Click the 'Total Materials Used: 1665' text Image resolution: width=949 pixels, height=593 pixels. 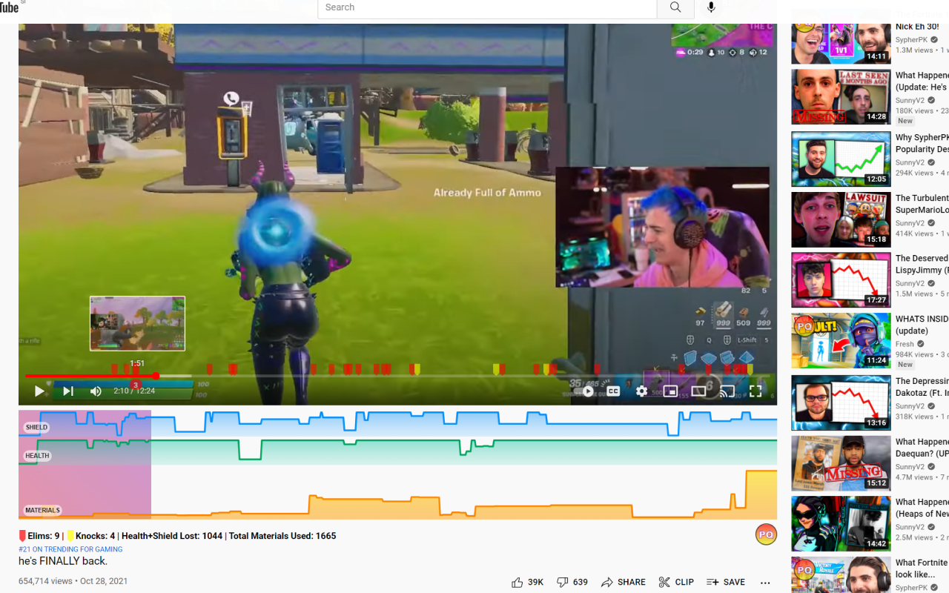[x=282, y=535]
